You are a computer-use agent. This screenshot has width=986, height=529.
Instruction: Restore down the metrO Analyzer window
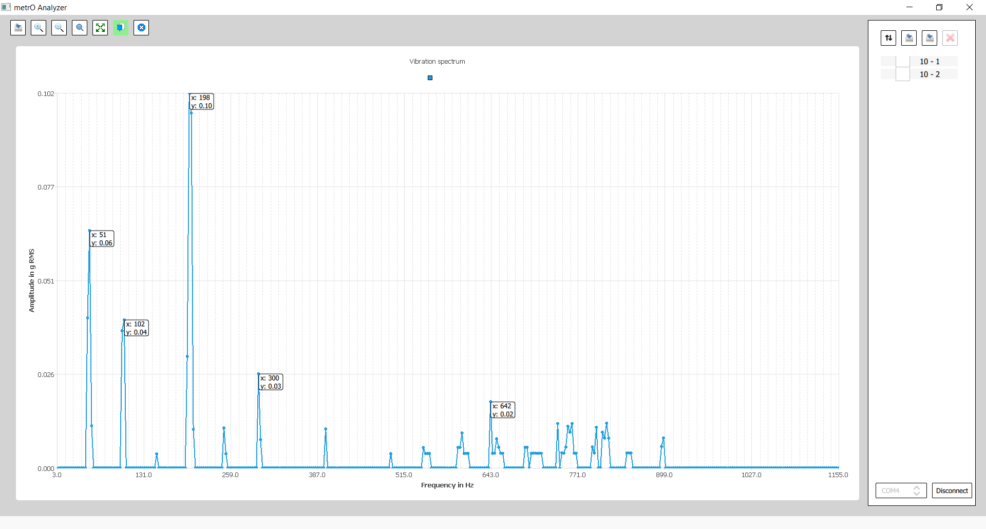939,7
